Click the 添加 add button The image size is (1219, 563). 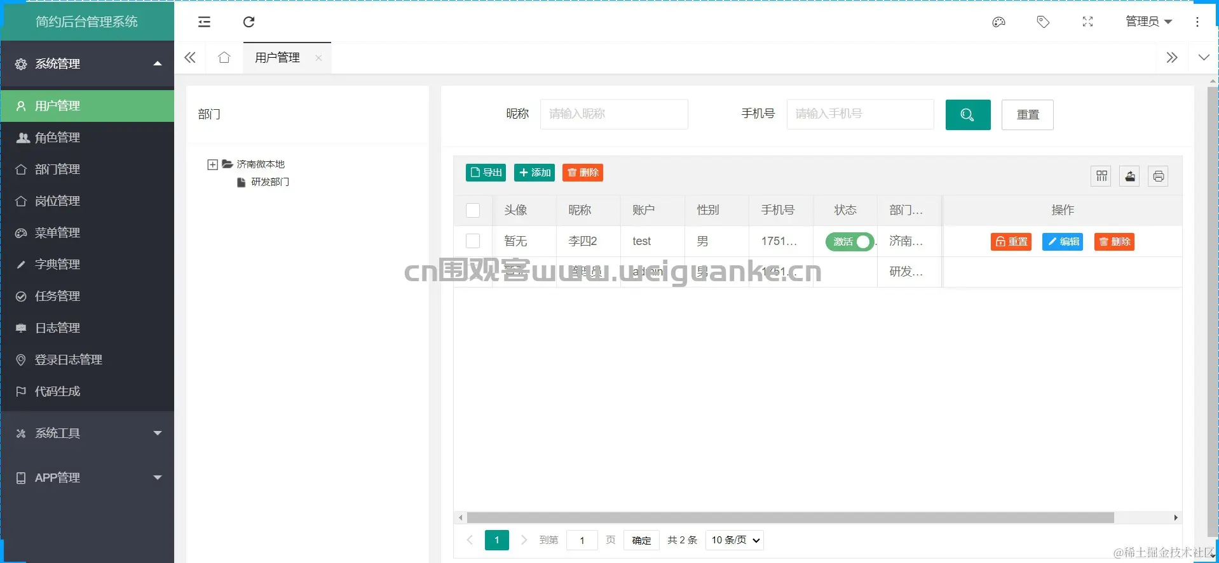pos(535,173)
